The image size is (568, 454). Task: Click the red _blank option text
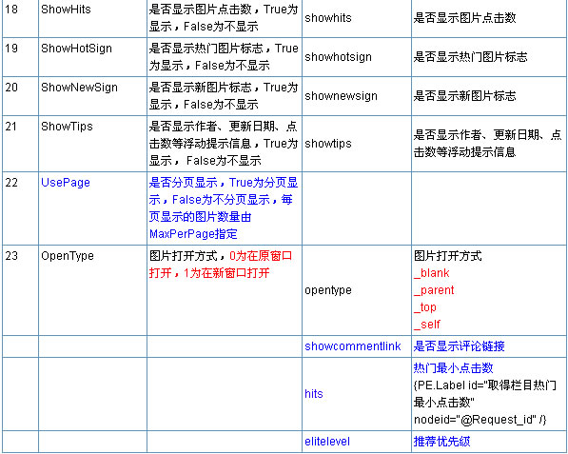click(x=431, y=273)
